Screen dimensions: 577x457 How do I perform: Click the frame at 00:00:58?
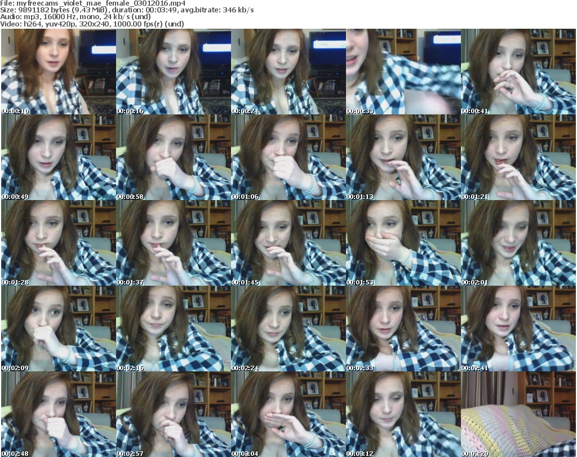pyautogui.click(x=174, y=157)
